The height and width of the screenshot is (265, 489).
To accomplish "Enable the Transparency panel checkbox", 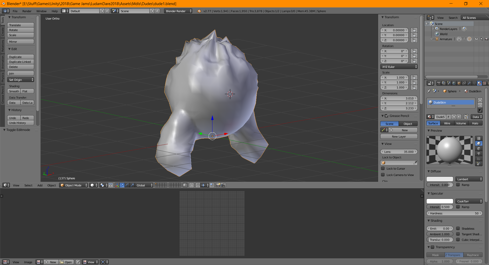I will click(432, 247).
